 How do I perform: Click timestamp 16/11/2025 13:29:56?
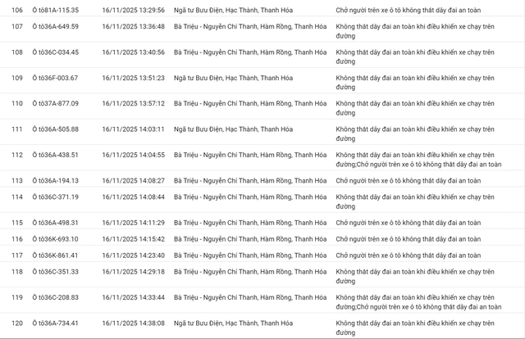click(134, 11)
